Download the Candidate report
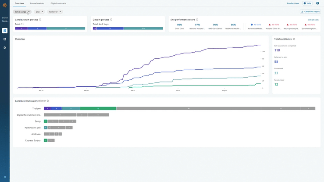The height and width of the screenshot is (182, 324). click(310, 12)
